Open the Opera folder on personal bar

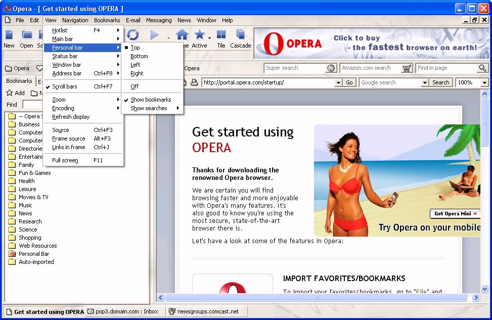(18, 68)
